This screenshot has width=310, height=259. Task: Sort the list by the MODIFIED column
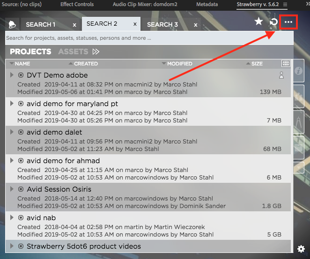(x=179, y=64)
